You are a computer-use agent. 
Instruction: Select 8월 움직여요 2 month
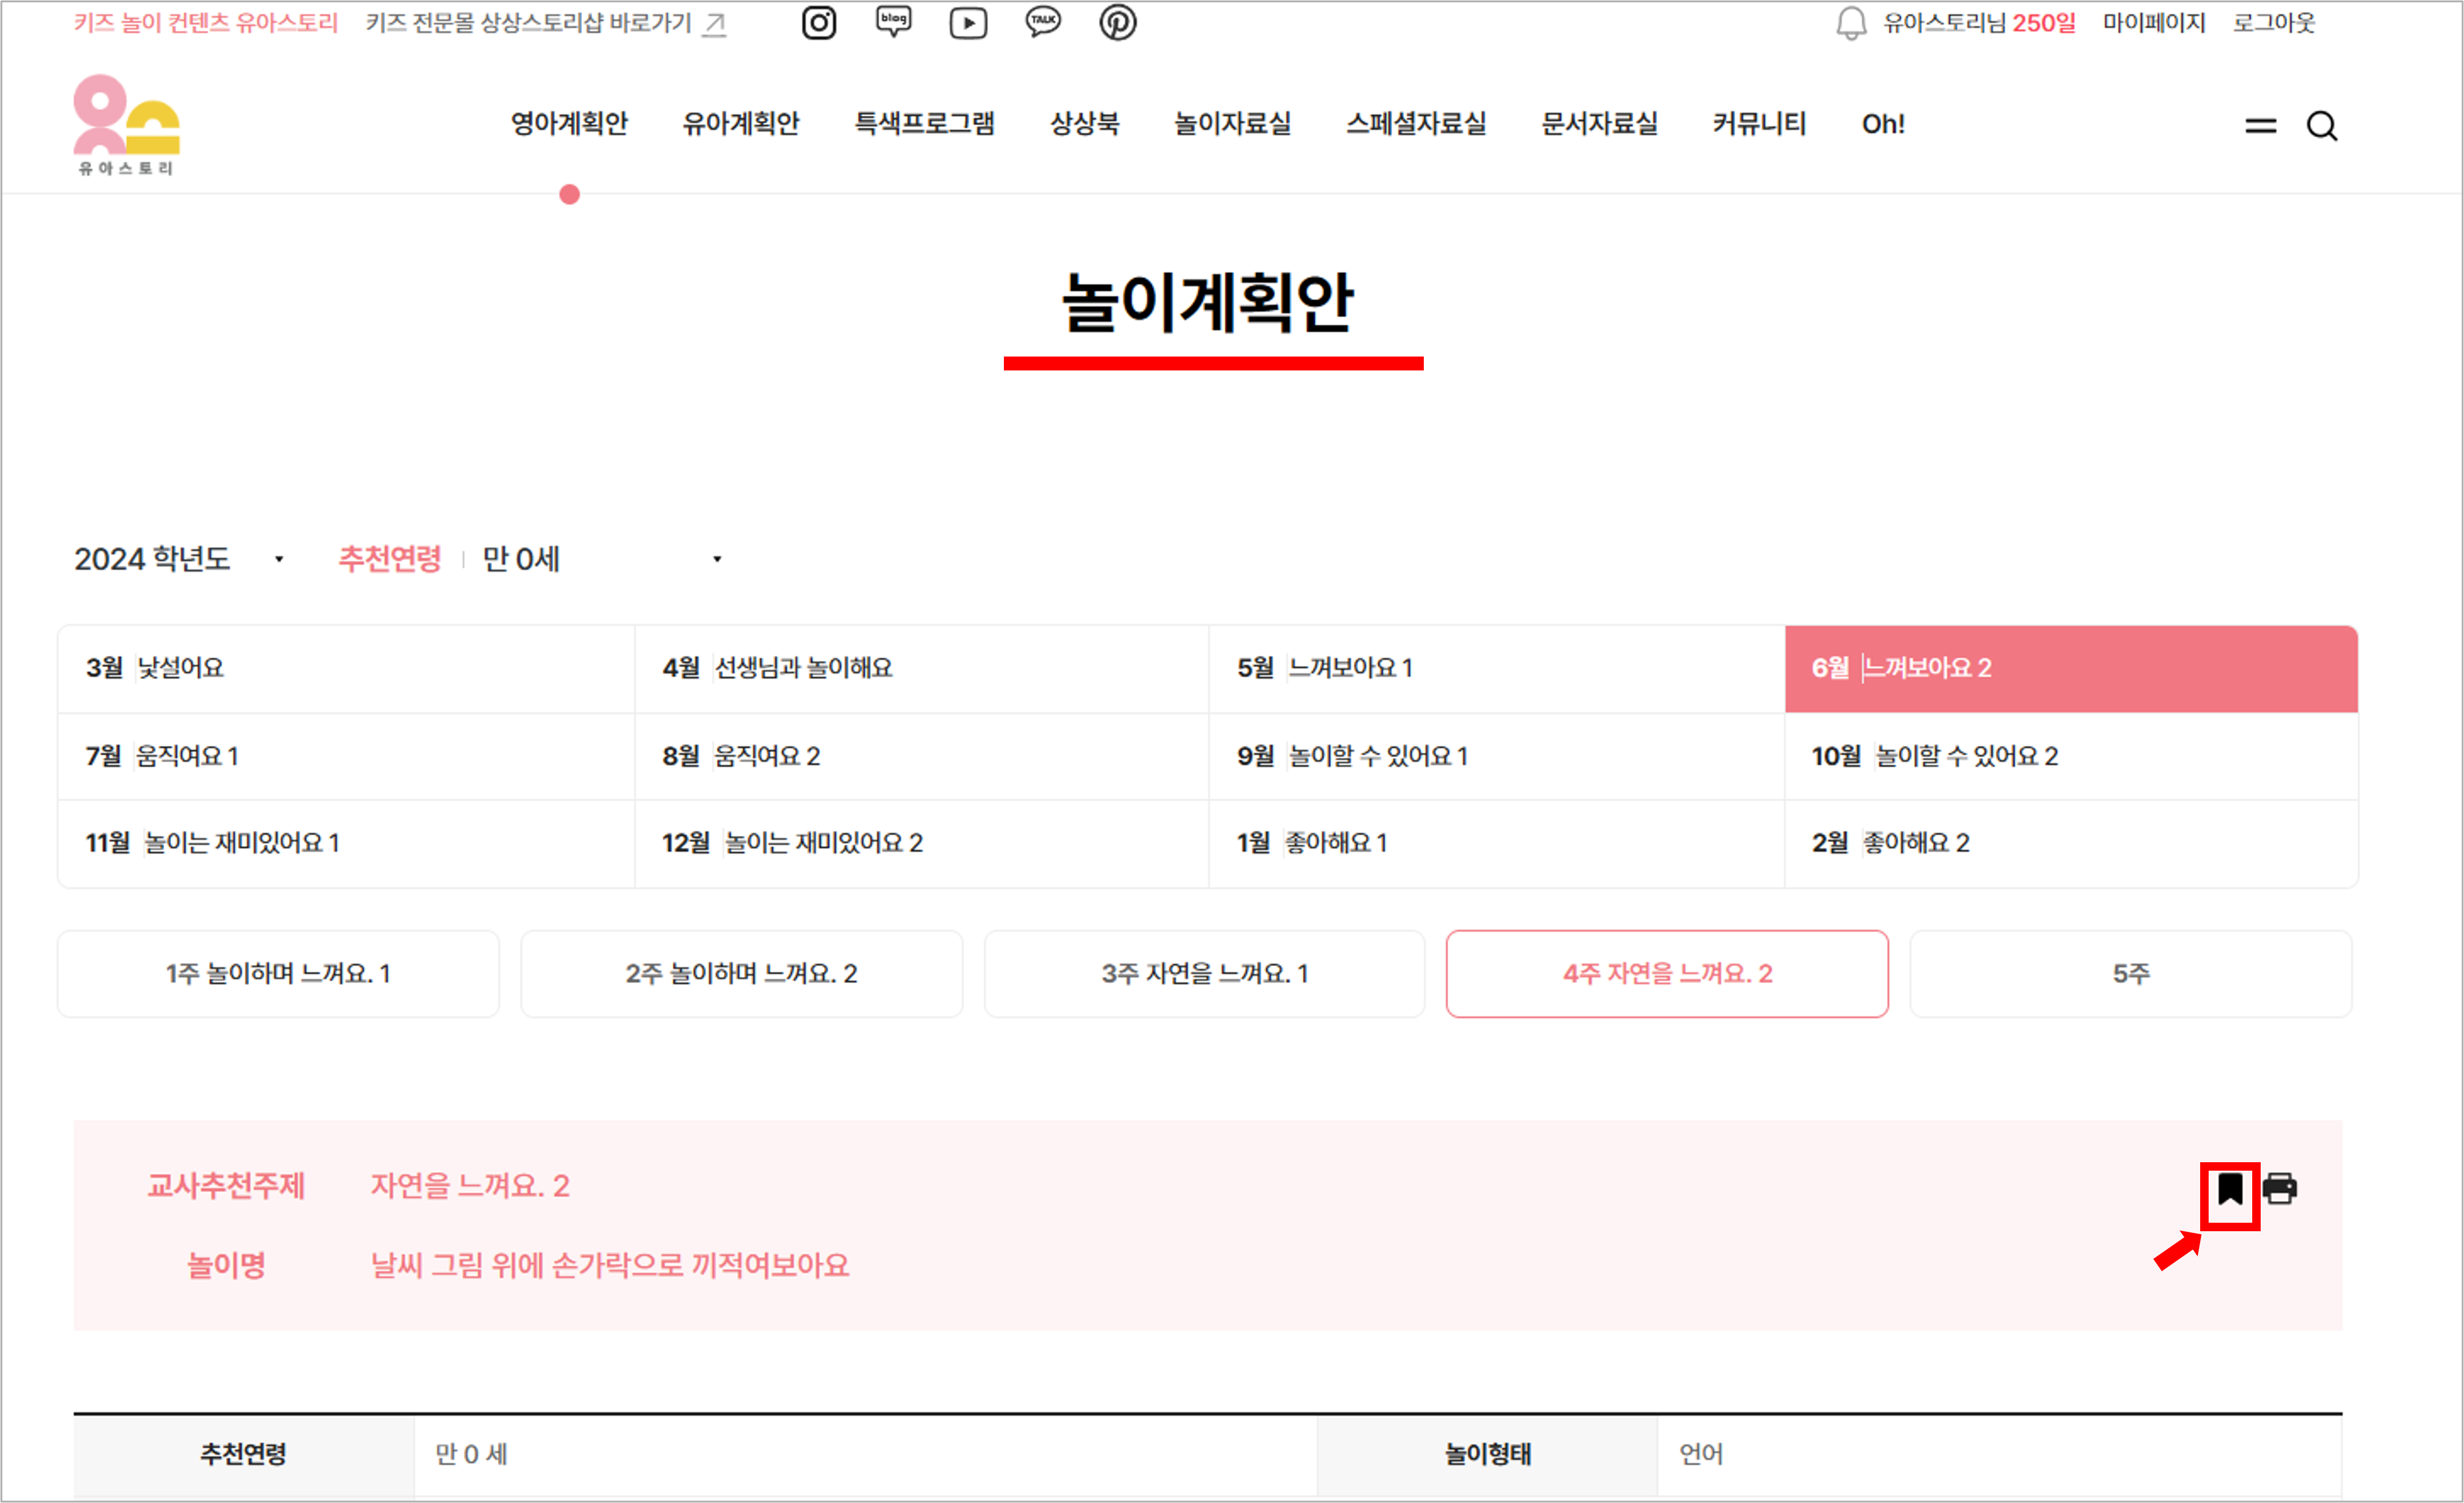point(922,757)
